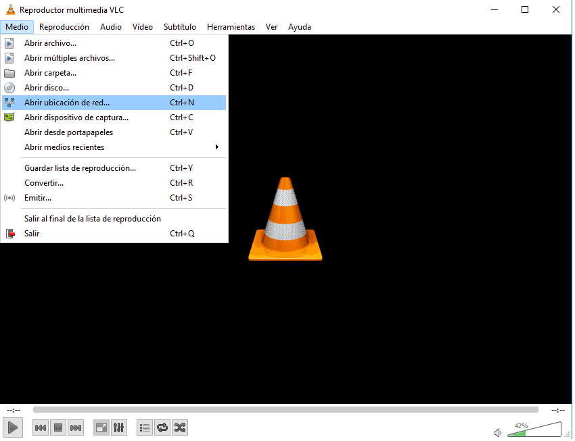575x441 pixels.
Task: Grab the window resize grip corner
Action: click(x=567, y=434)
